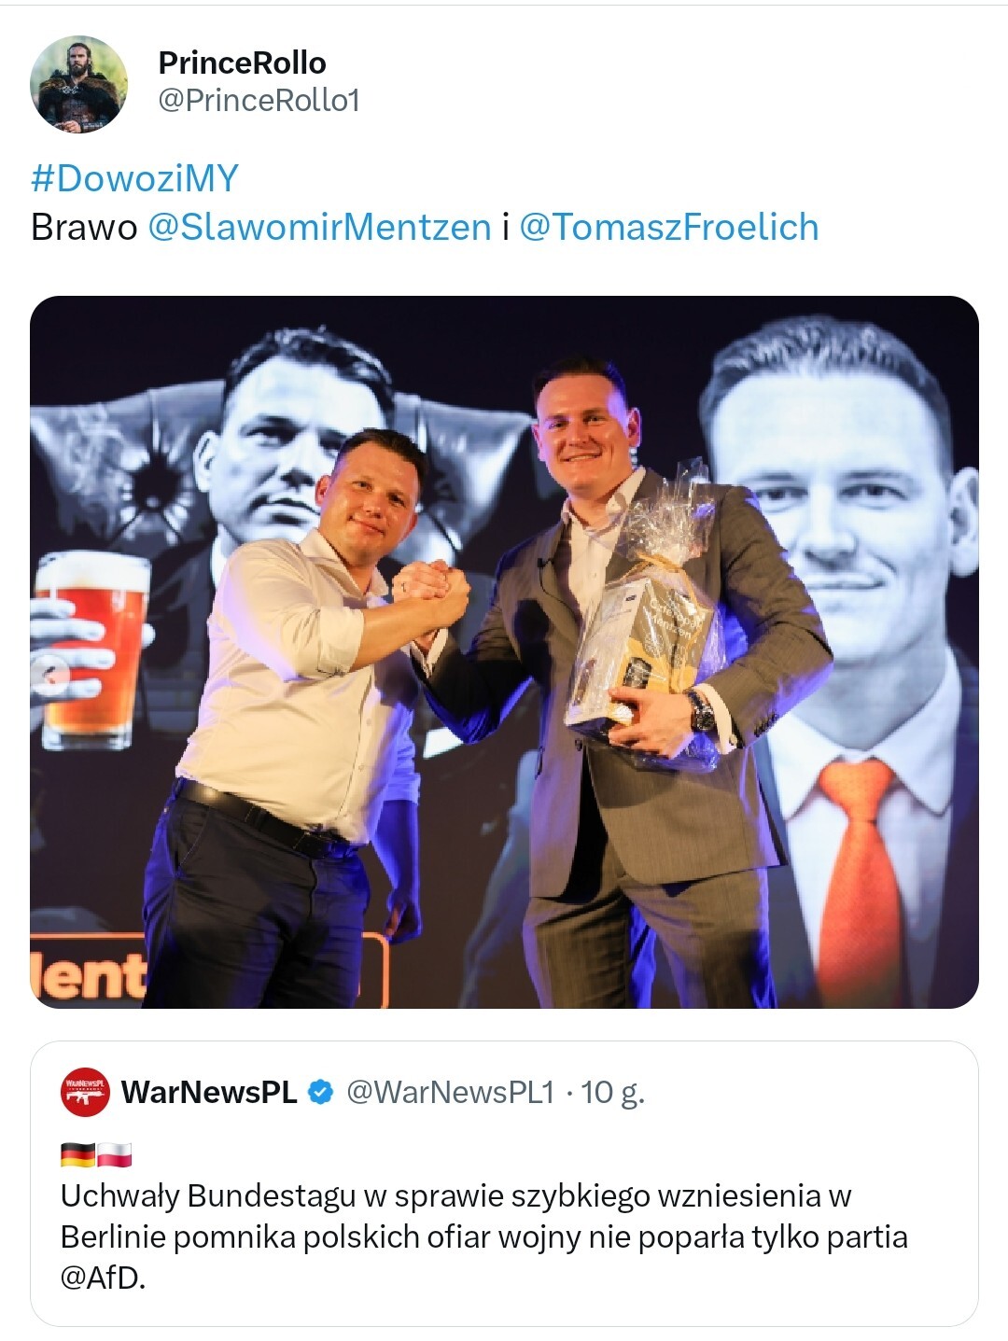Click the PrinceRollo display name
This screenshot has height=1341, width=1008.
pyautogui.click(x=242, y=63)
